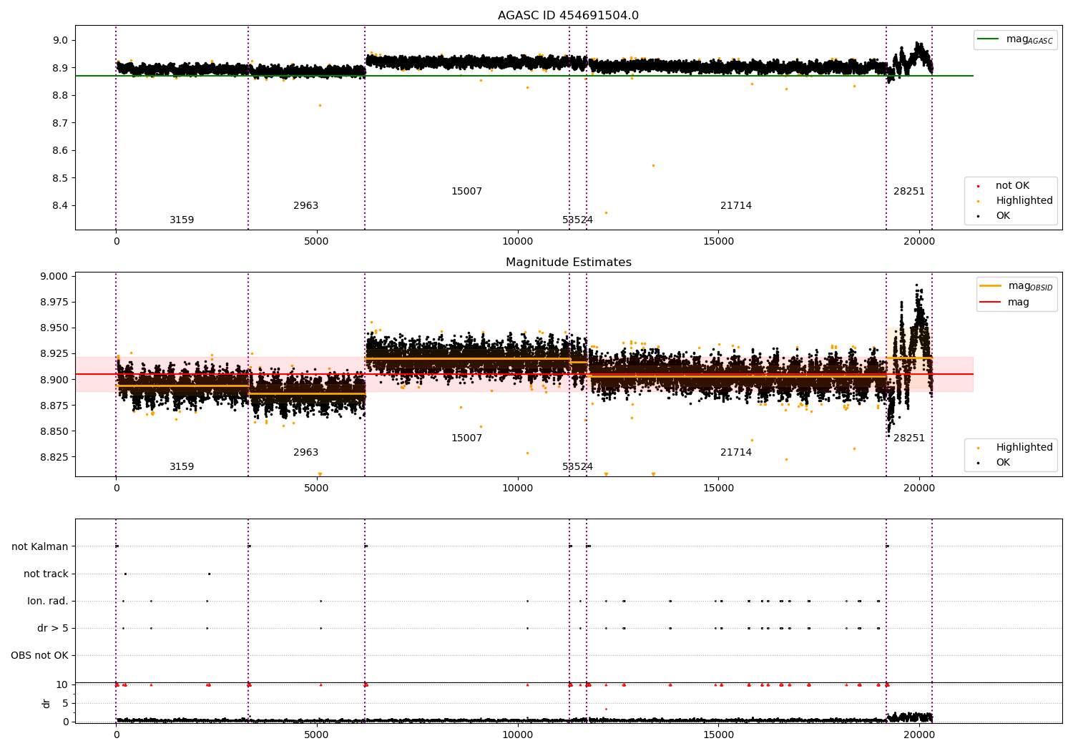Click obsid label 53524 in top panel
Image resolution: width=1073 pixels, height=751 pixels.
pyautogui.click(x=577, y=220)
